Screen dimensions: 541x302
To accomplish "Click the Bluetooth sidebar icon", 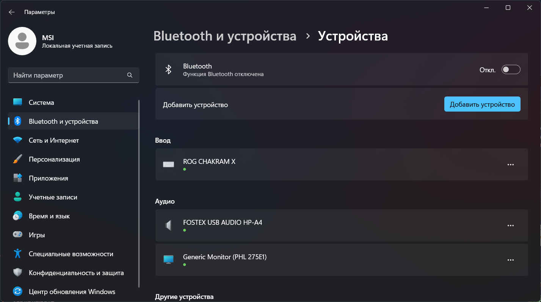I will pos(17,121).
